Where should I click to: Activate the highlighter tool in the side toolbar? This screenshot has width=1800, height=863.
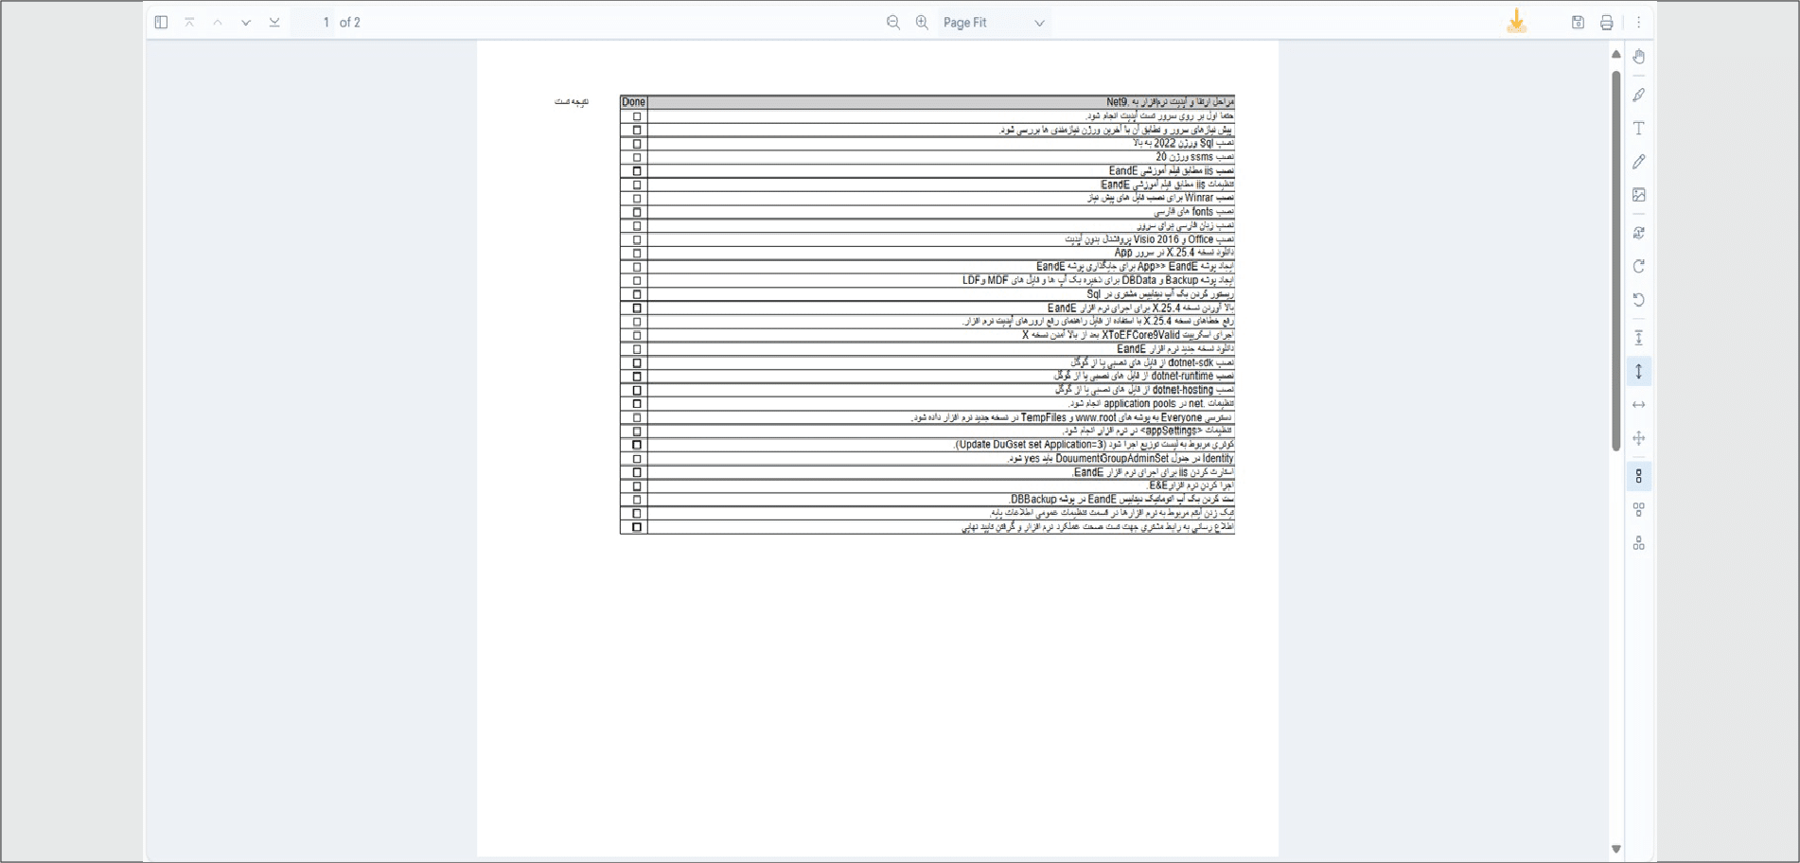1638,95
